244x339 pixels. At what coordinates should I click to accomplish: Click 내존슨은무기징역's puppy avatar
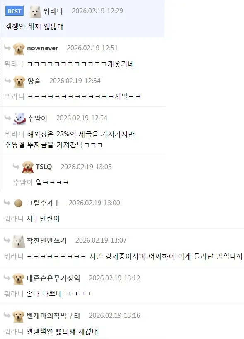coord(18,279)
